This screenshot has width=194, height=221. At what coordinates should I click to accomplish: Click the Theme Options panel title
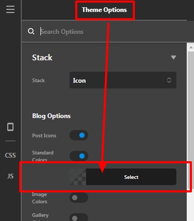(104, 10)
